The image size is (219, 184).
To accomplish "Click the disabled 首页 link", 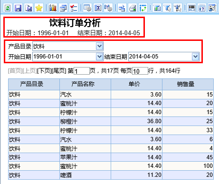I will click(15, 71).
